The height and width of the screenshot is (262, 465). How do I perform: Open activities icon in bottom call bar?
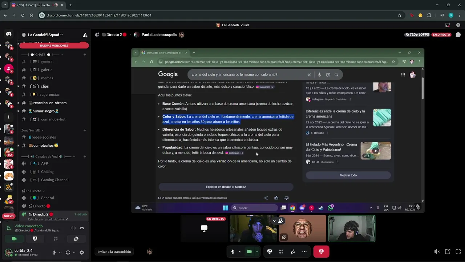pyautogui.click(x=281, y=251)
